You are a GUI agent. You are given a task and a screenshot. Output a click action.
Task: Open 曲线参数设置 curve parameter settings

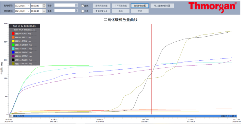pyautogui.click(x=140, y=6)
